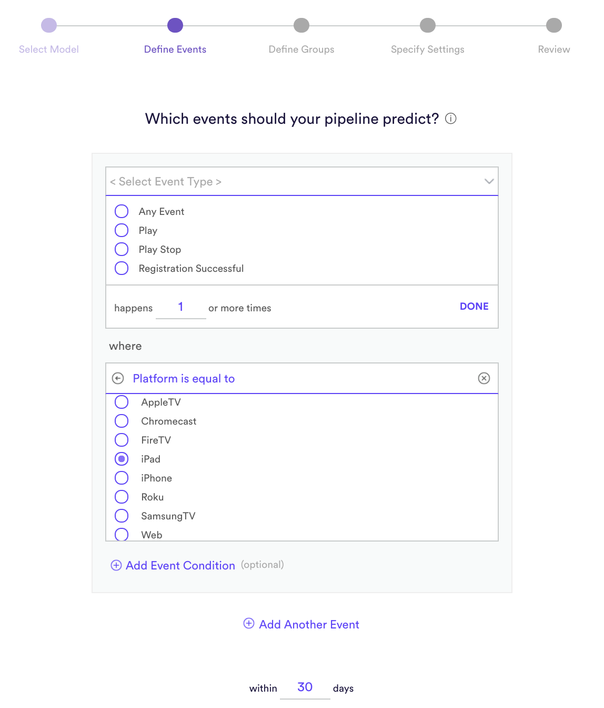The image size is (604, 708).
Task: Select the Roku platform radio button
Action: 122,497
